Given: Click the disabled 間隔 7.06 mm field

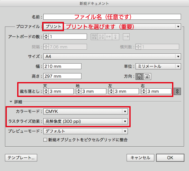Looking at the screenshot, I should 68,47.
